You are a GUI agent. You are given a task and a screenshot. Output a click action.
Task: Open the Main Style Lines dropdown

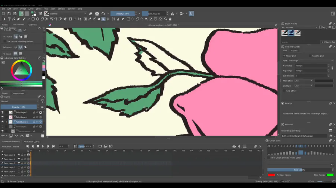pyautogui.click(x=303, y=81)
